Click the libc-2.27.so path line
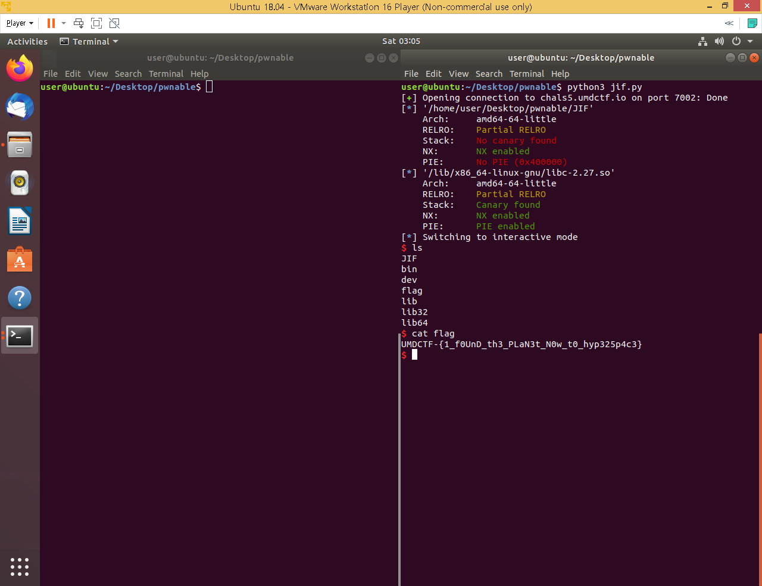The width and height of the screenshot is (762, 586). (x=508, y=173)
